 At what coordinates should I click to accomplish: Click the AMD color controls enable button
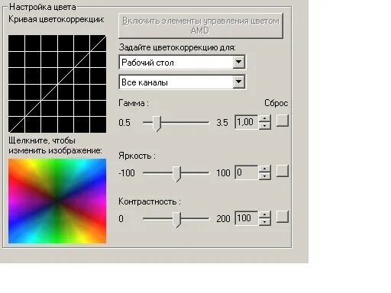pos(201,26)
